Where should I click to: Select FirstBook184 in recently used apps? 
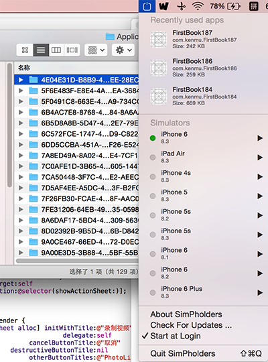point(204,97)
